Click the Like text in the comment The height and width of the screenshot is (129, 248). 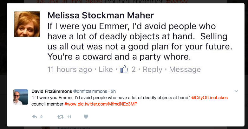(x=106, y=69)
